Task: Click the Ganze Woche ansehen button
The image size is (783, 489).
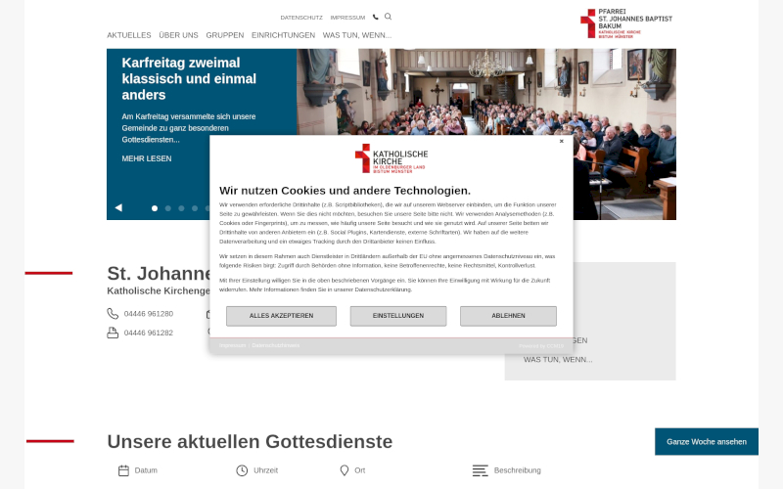Action: [706, 441]
